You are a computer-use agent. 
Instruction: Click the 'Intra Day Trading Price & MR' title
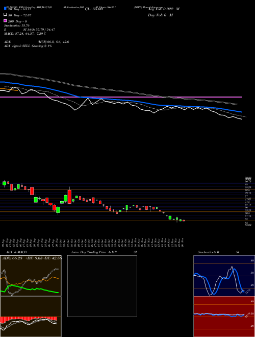[94, 252]
